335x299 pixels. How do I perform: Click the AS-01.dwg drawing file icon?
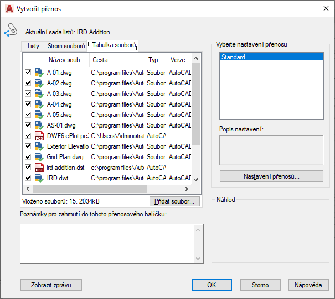pyautogui.click(x=39, y=125)
